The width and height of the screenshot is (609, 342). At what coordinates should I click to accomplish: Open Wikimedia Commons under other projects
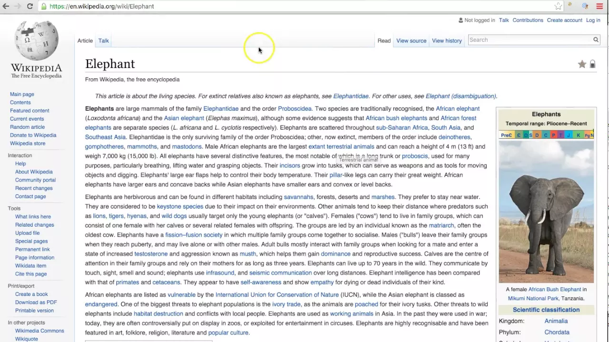point(39,331)
